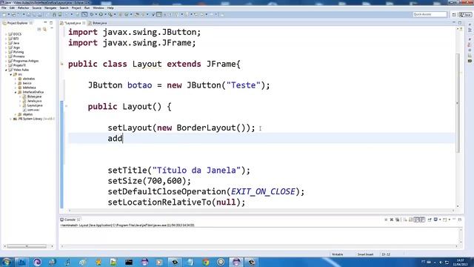Select the Java perspective button

coord(465,15)
